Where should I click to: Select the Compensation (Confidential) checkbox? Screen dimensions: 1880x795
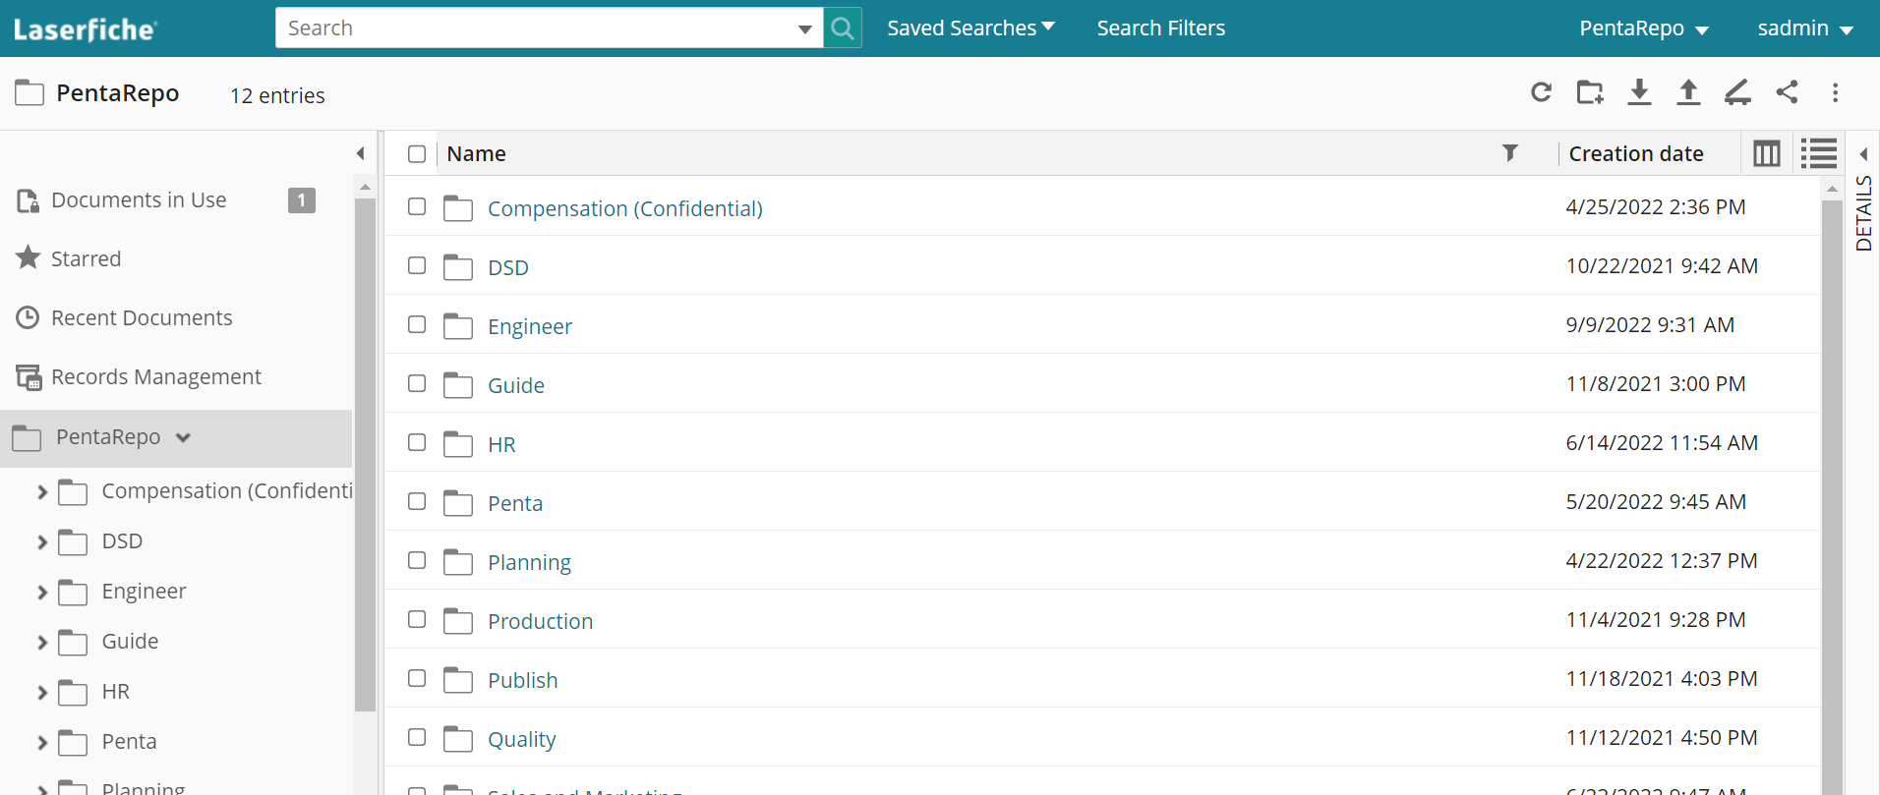pos(417,206)
